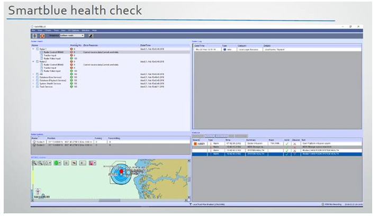Collapse the Radar 2 tree node

(33, 61)
